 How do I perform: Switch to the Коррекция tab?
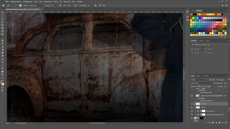[201, 40]
